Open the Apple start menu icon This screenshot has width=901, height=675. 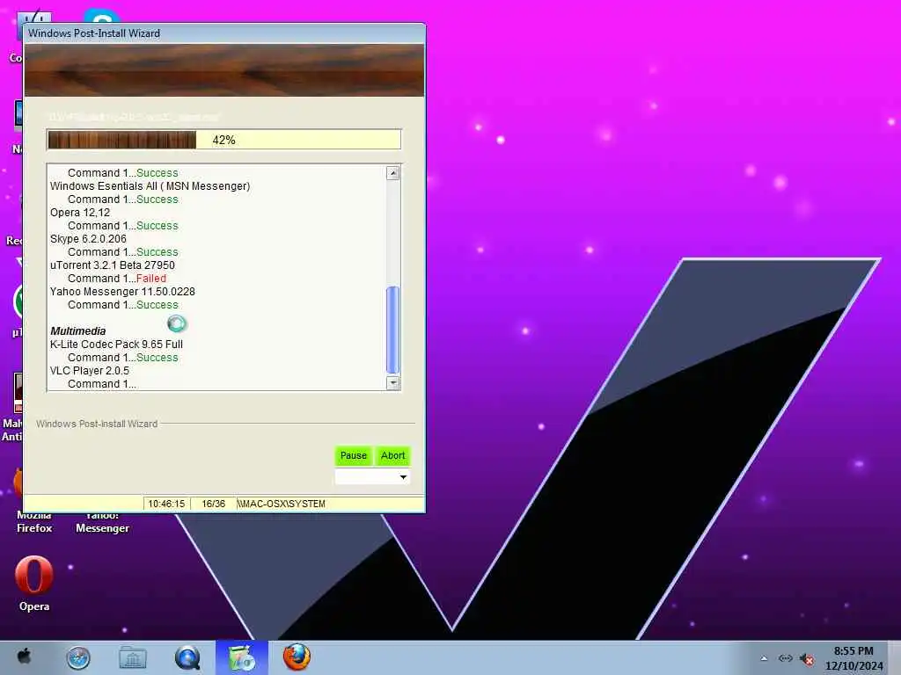pos(24,656)
